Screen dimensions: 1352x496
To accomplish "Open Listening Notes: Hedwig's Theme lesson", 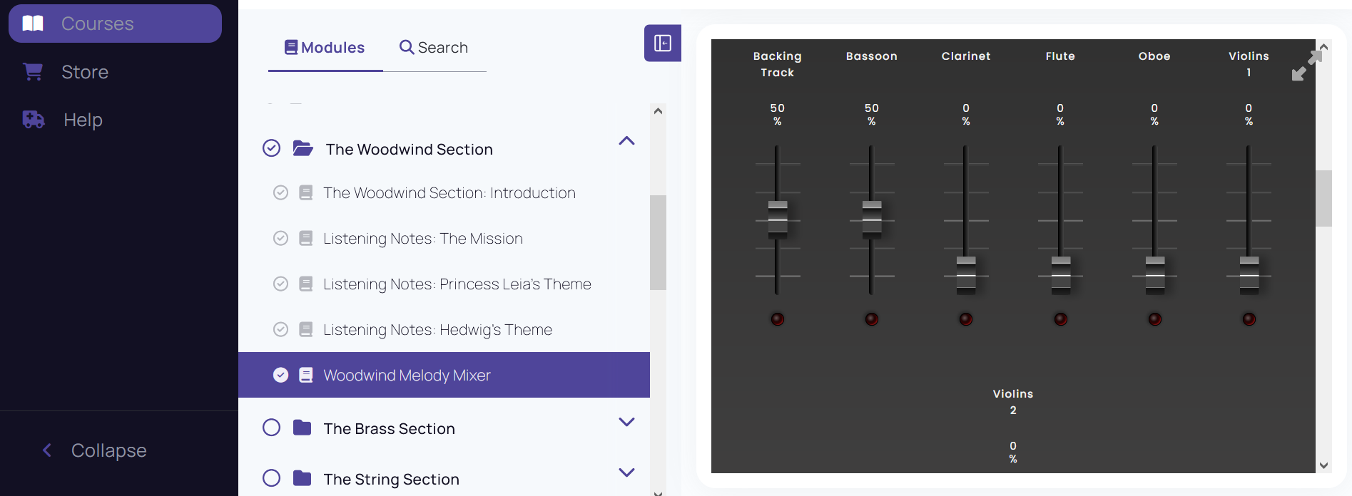I will tap(437, 330).
